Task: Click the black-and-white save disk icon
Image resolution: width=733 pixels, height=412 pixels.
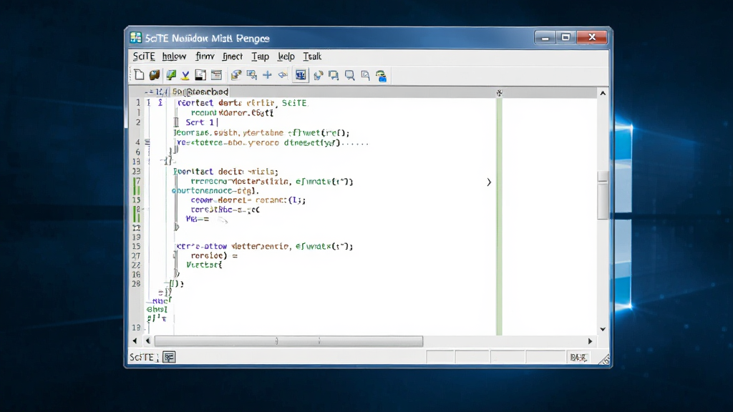Action: tap(200, 74)
